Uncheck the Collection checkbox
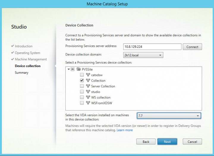Screen dimensions: 214x156 [82, 81]
